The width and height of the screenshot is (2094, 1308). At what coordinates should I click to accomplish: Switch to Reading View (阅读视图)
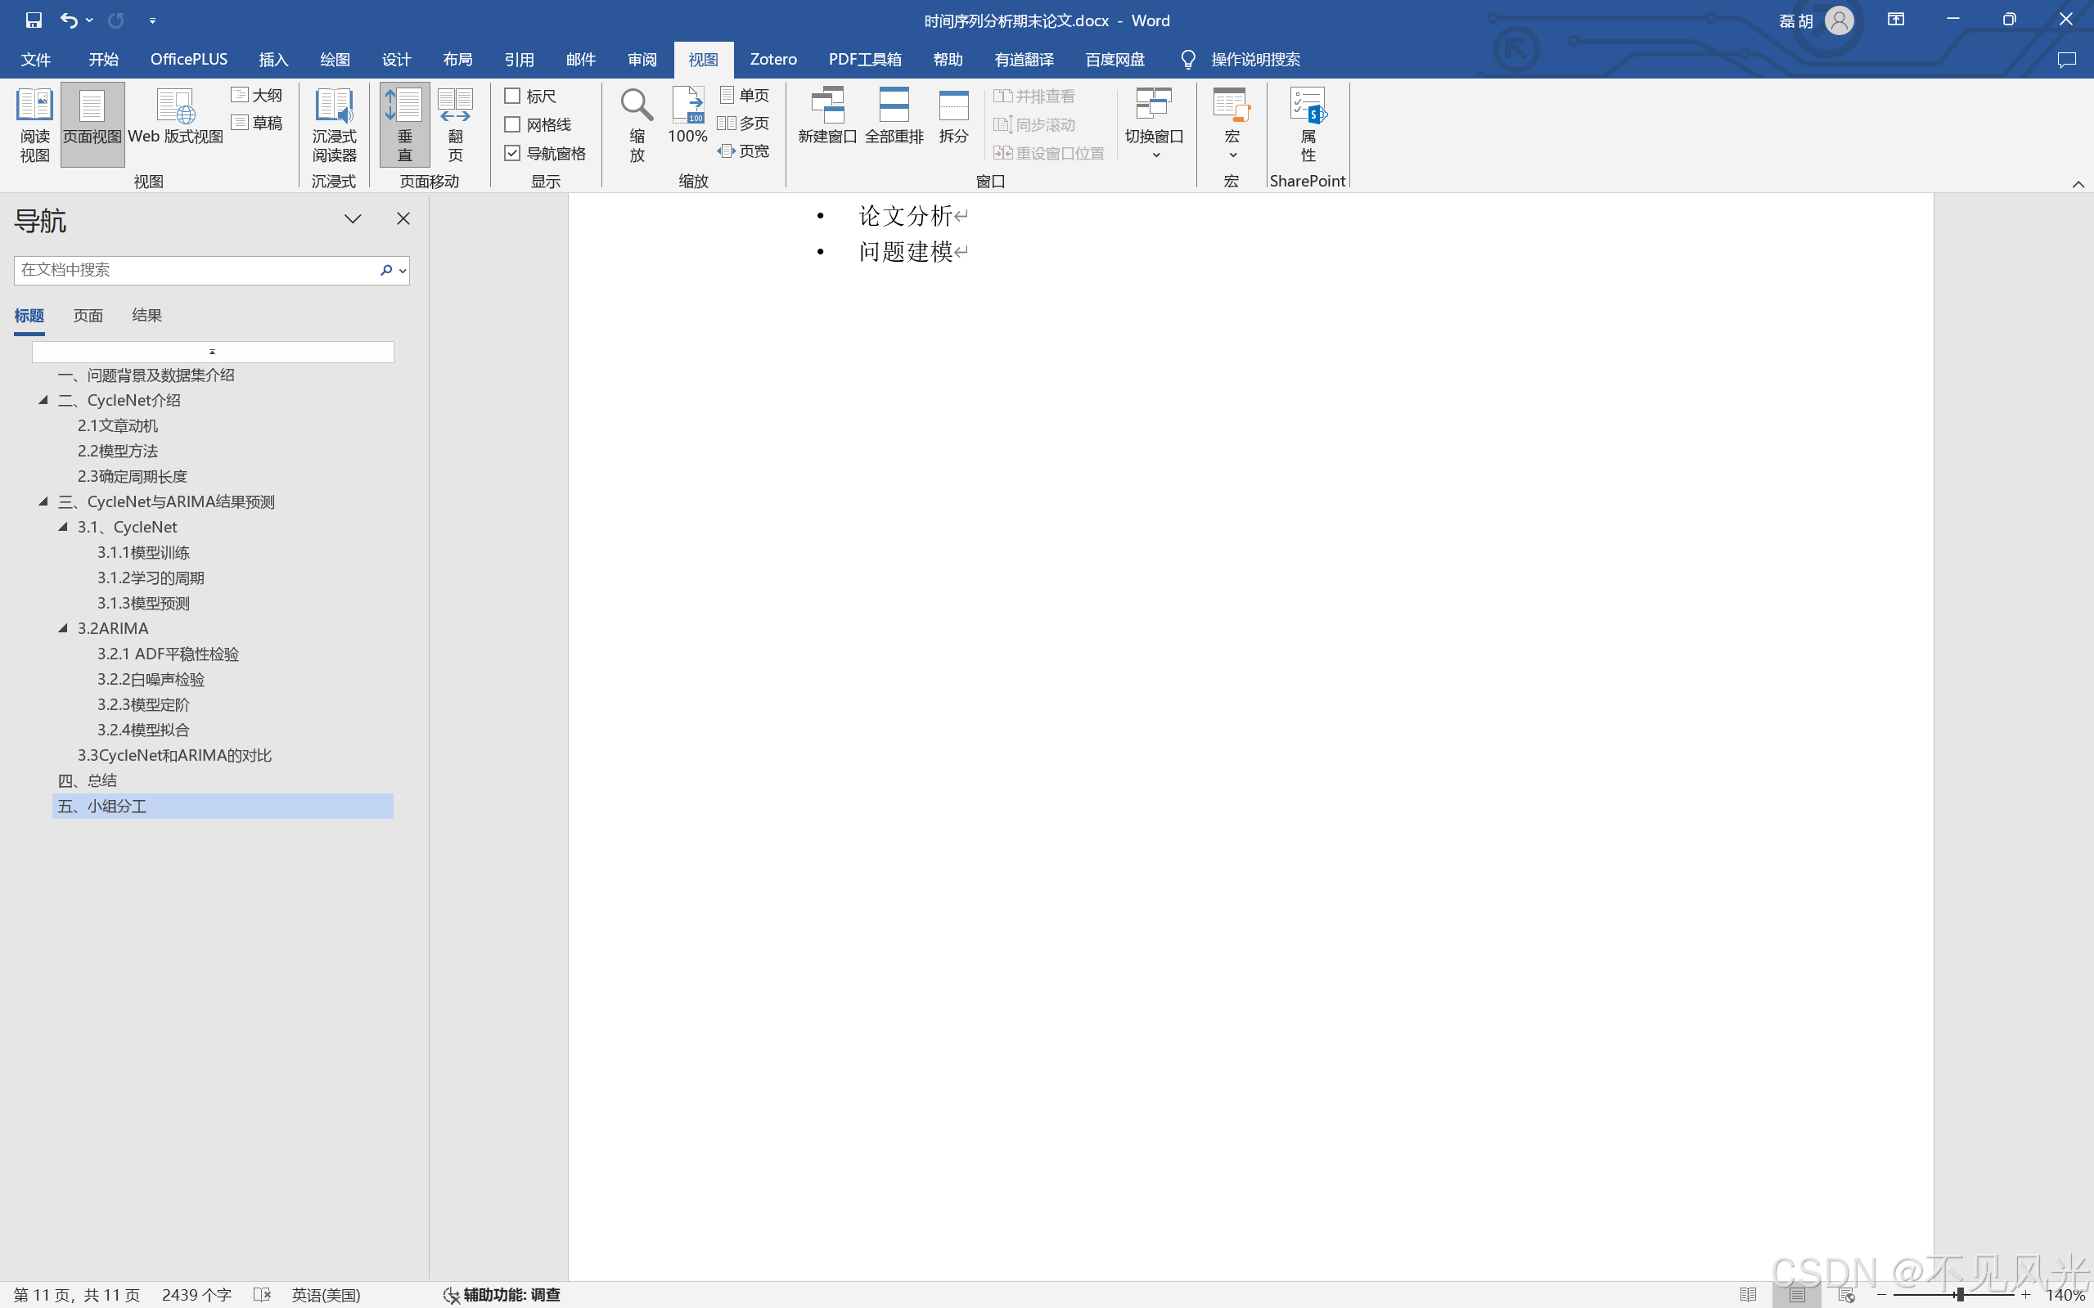pyautogui.click(x=34, y=124)
